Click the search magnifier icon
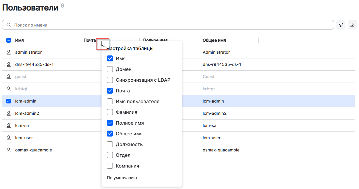 [x=9, y=25]
